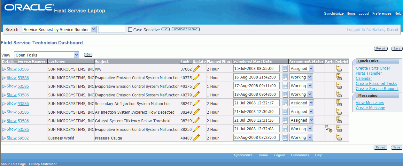403x166 pixels.
Task: Open Debrief icon for task 38250
Action: tap(339, 128)
